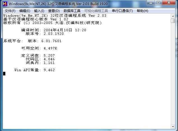Open the 编辑(E) menu
Viewport: 178px width, 131px height.
click(x=25, y=11)
